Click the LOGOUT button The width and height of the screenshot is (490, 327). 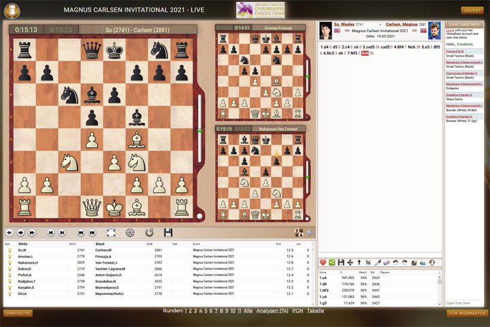coord(472,10)
